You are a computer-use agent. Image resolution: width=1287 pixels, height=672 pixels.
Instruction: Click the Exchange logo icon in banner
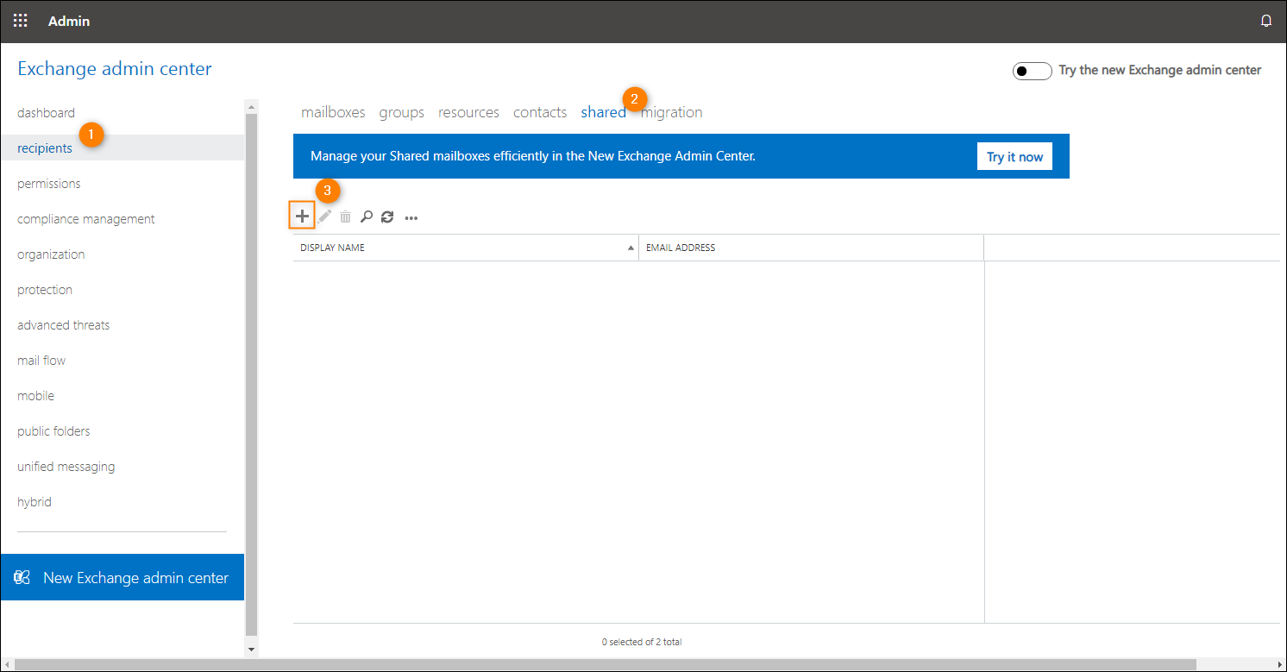[x=22, y=578]
